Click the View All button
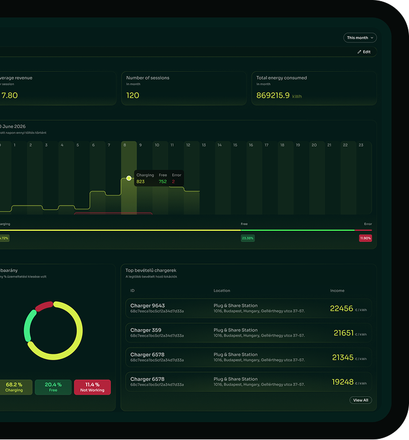The width and height of the screenshot is (409, 440). pyautogui.click(x=361, y=400)
